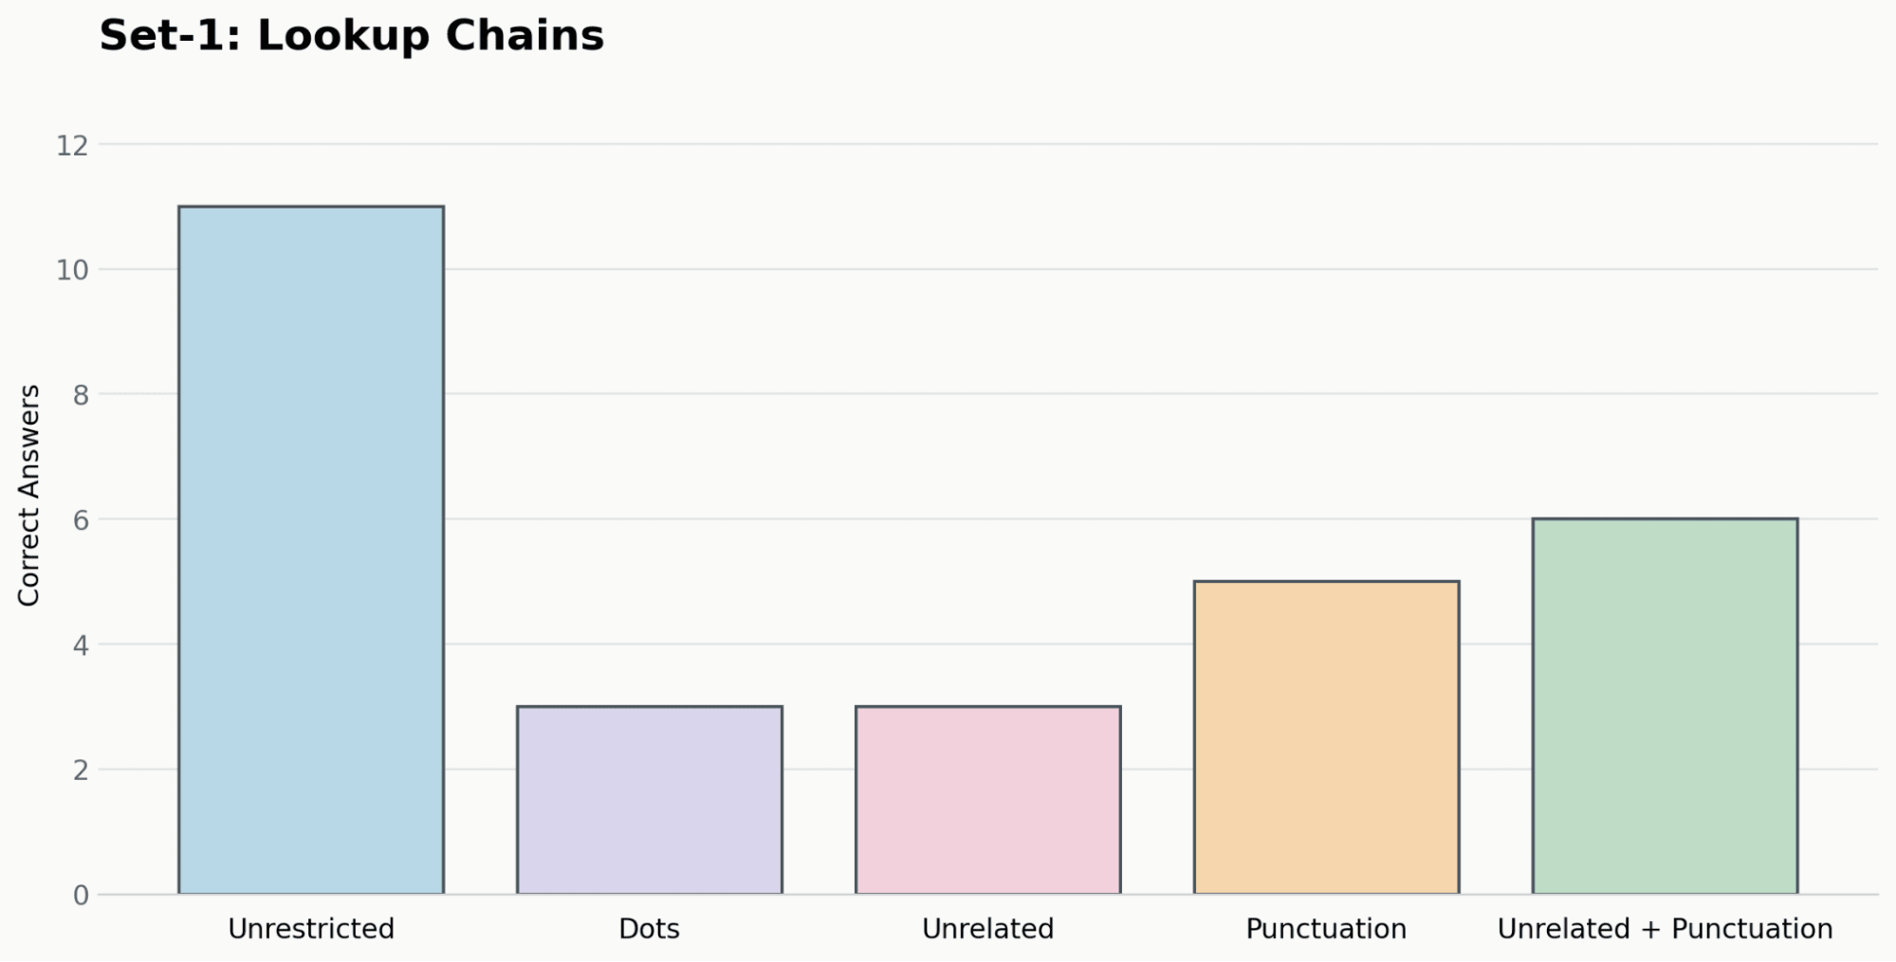Click the green Unrelated + Punctuation bar
1896x962 pixels.
1666,706
